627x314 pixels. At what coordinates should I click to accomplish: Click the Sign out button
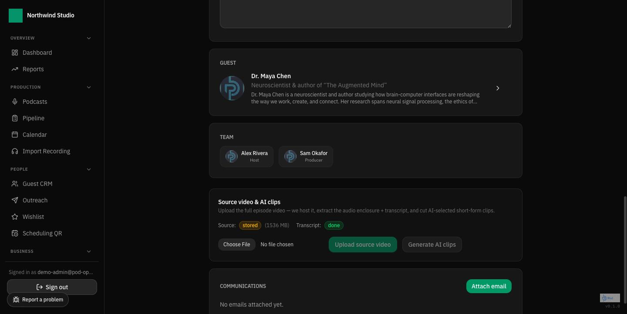click(52, 287)
